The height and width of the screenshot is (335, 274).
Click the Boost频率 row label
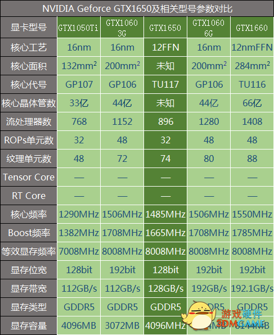pos(29,233)
